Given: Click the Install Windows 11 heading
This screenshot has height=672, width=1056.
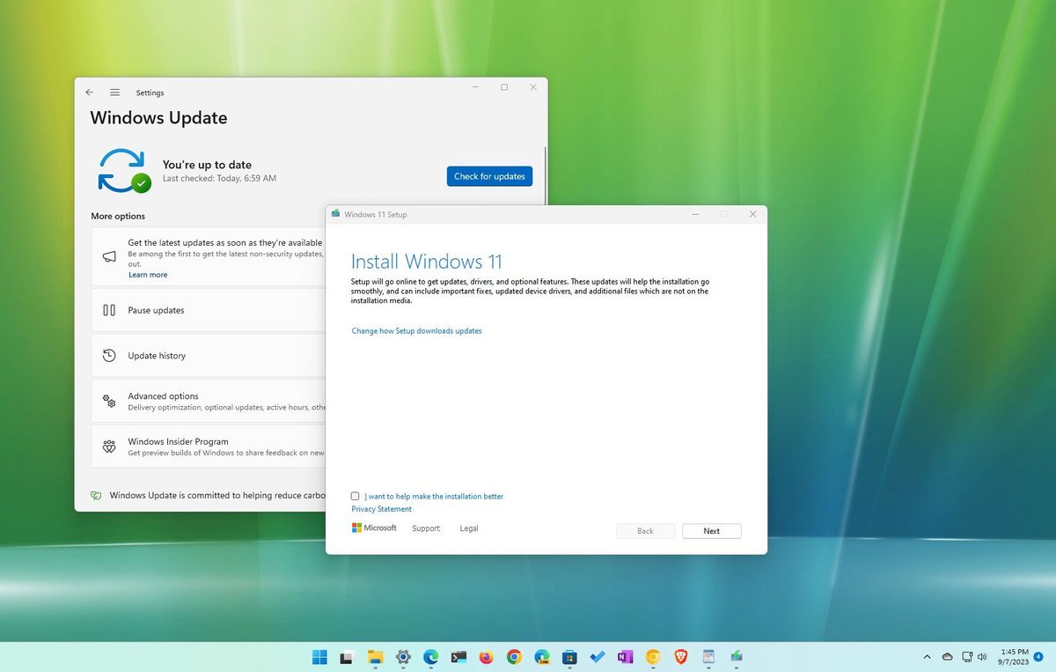Looking at the screenshot, I should click(427, 262).
